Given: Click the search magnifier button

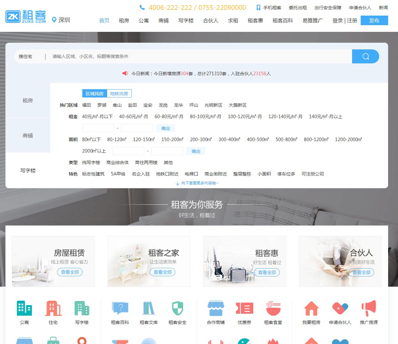Looking at the screenshot, I should tap(365, 56).
